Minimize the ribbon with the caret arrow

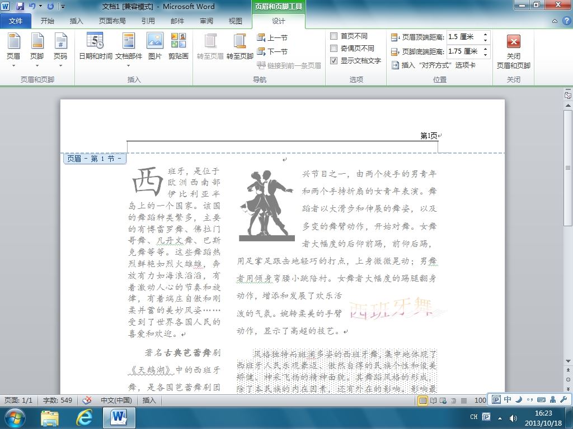(x=555, y=21)
